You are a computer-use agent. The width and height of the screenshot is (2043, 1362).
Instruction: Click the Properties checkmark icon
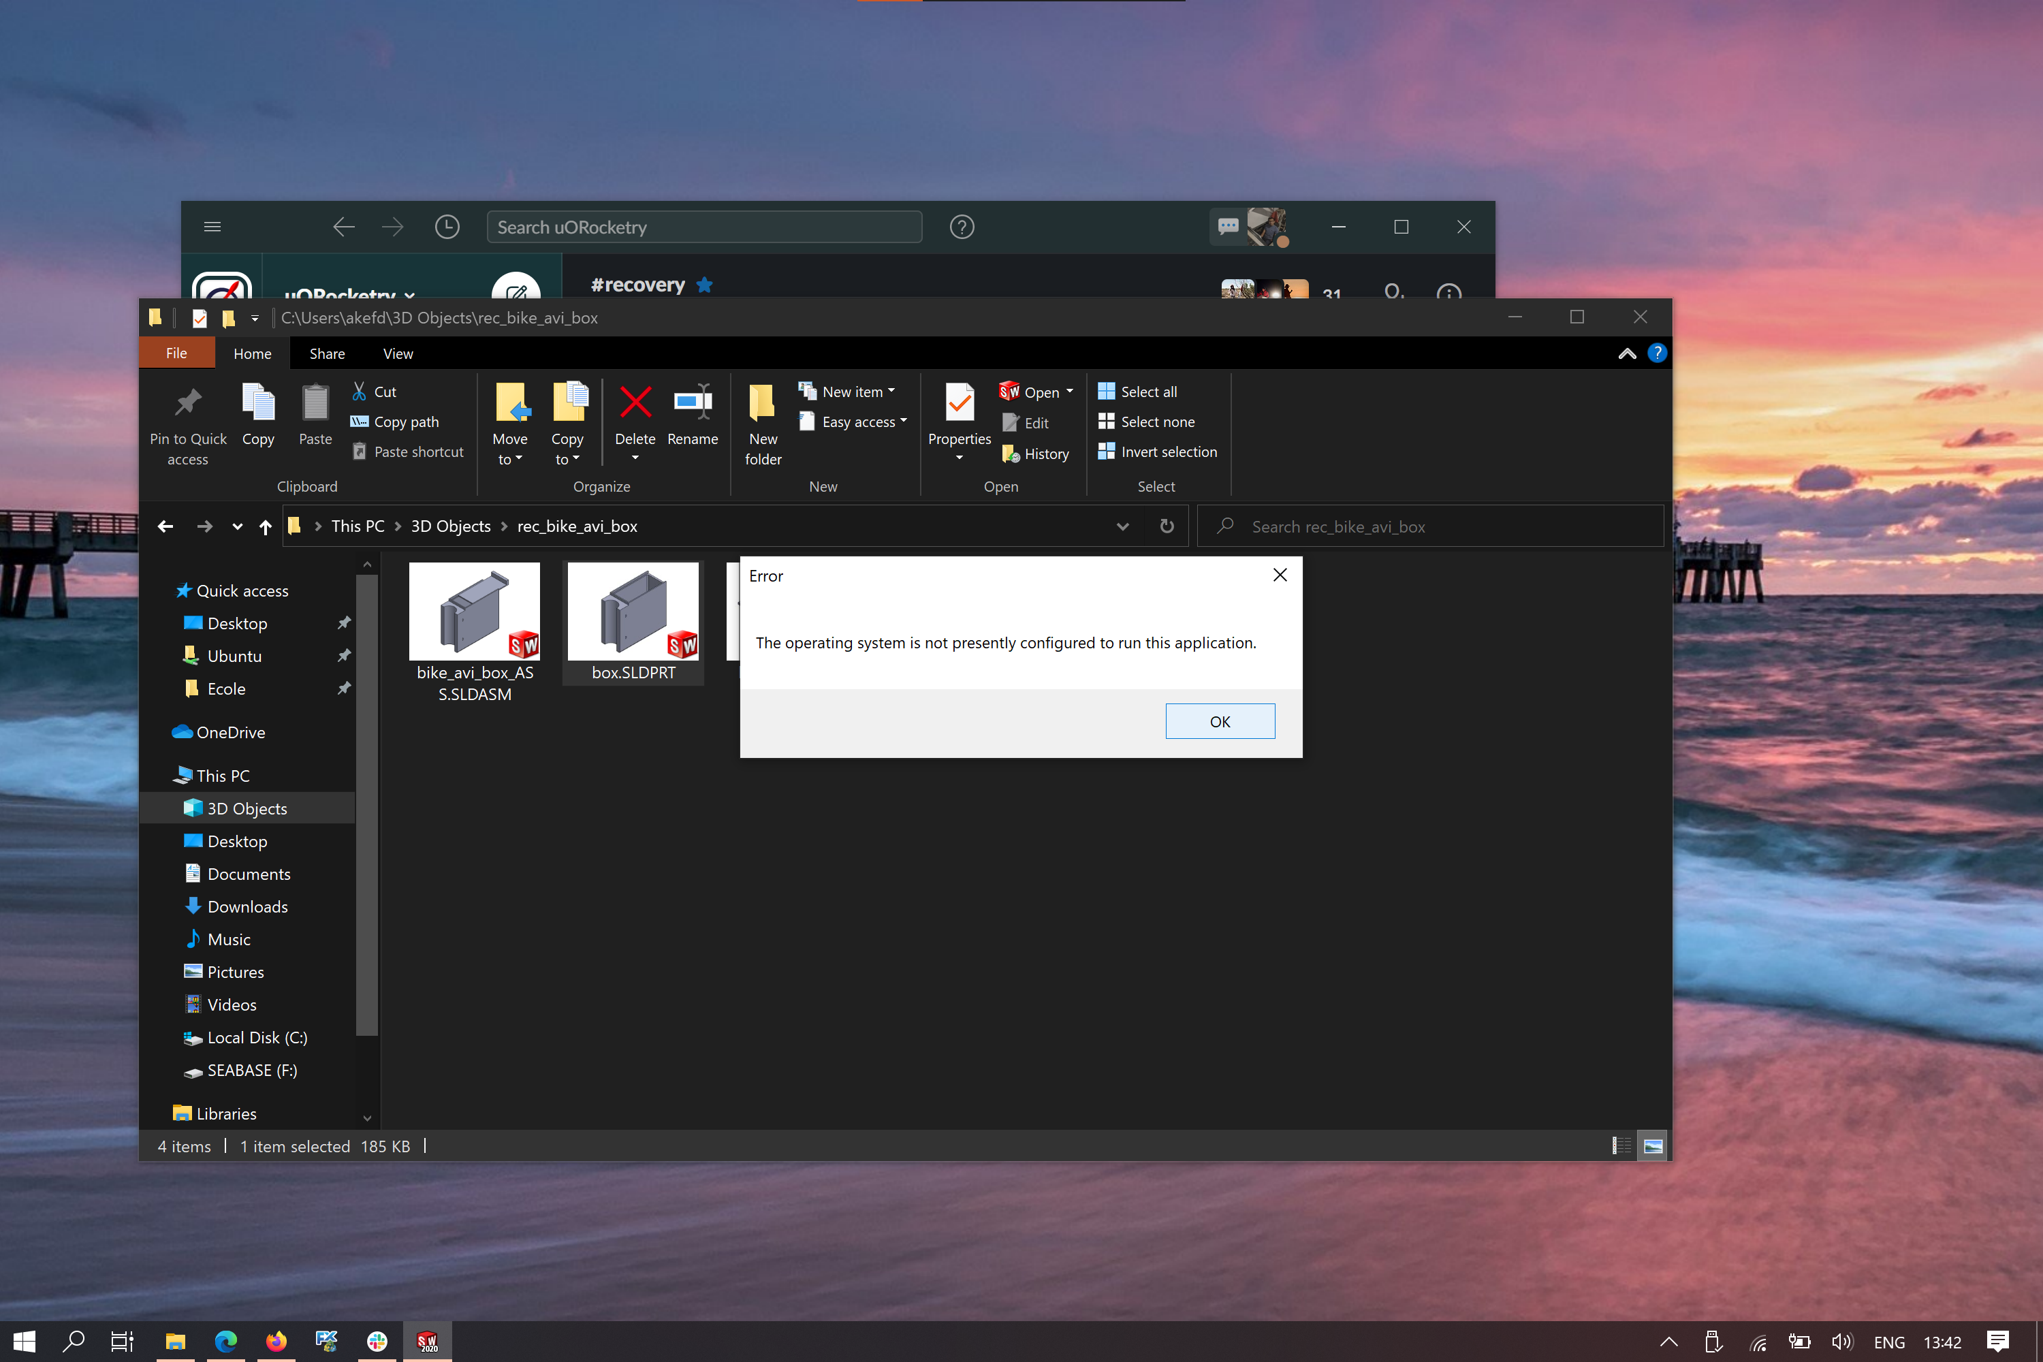pos(959,403)
